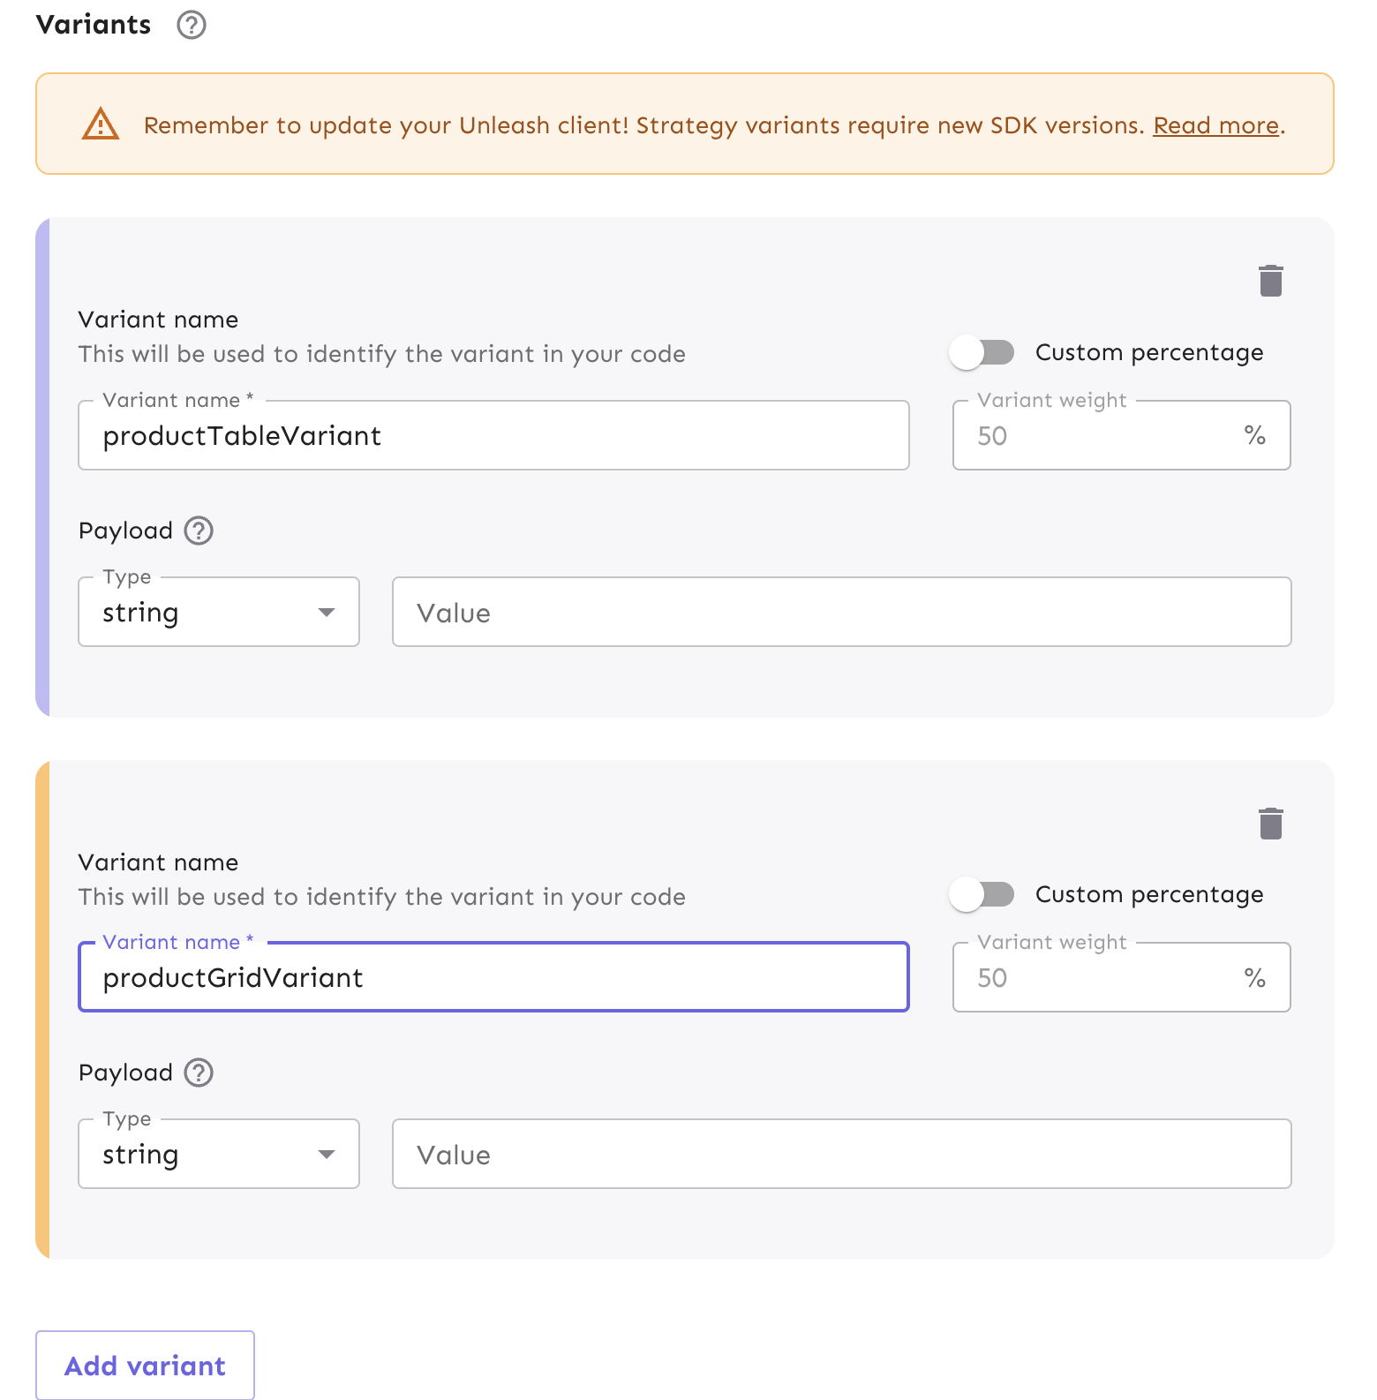Screen dimensions: 1377x1400
Task: Click the first variant payload Value field
Action: (x=841, y=613)
